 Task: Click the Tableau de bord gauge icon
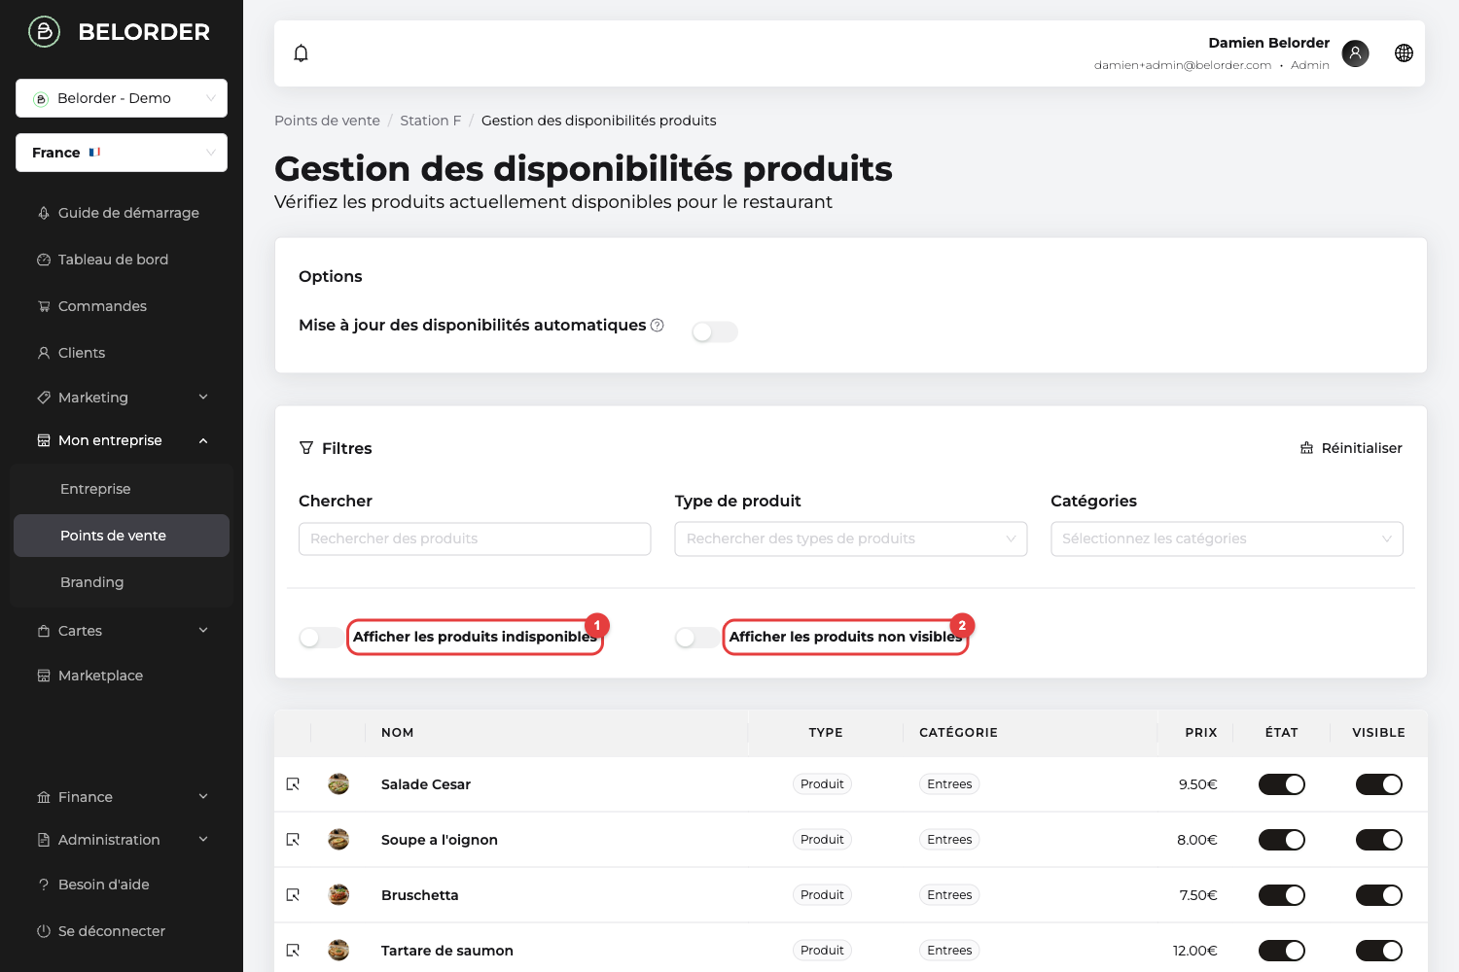pyautogui.click(x=44, y=260)
